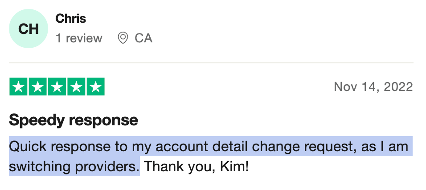
Task: Click the fourth green star
Action: 76,87
